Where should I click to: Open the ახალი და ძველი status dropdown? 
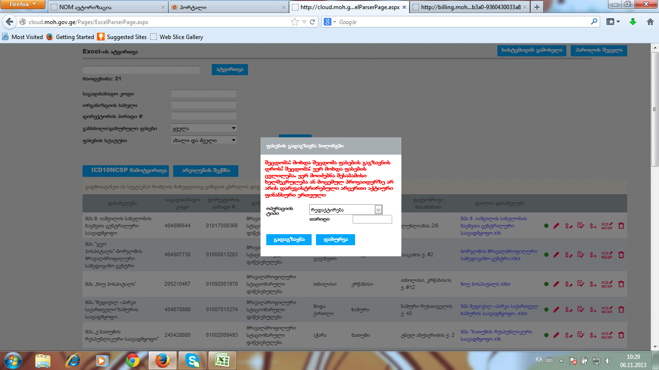[204, 140]
